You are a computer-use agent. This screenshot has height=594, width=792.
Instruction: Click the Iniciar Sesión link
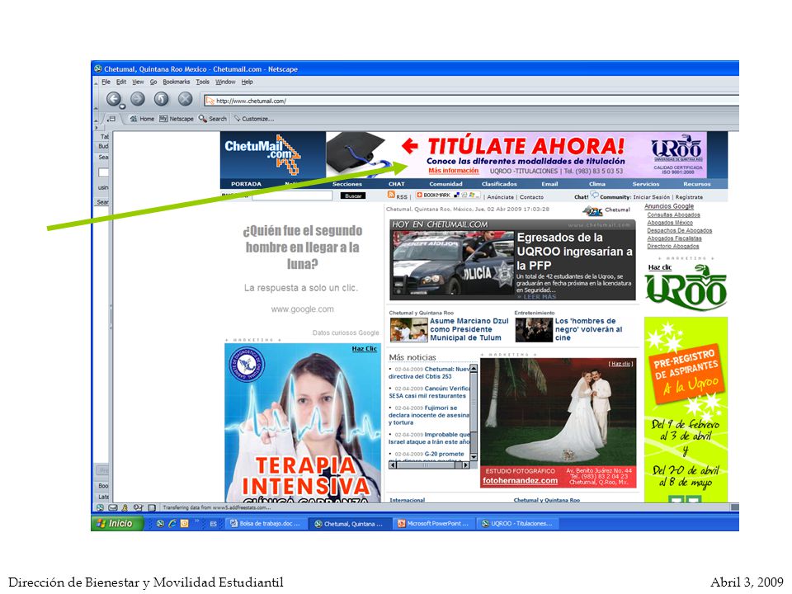652,197
